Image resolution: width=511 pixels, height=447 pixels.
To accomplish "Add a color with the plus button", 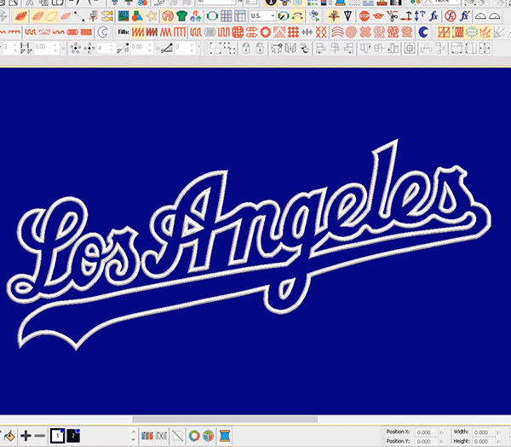I will 26,436.
